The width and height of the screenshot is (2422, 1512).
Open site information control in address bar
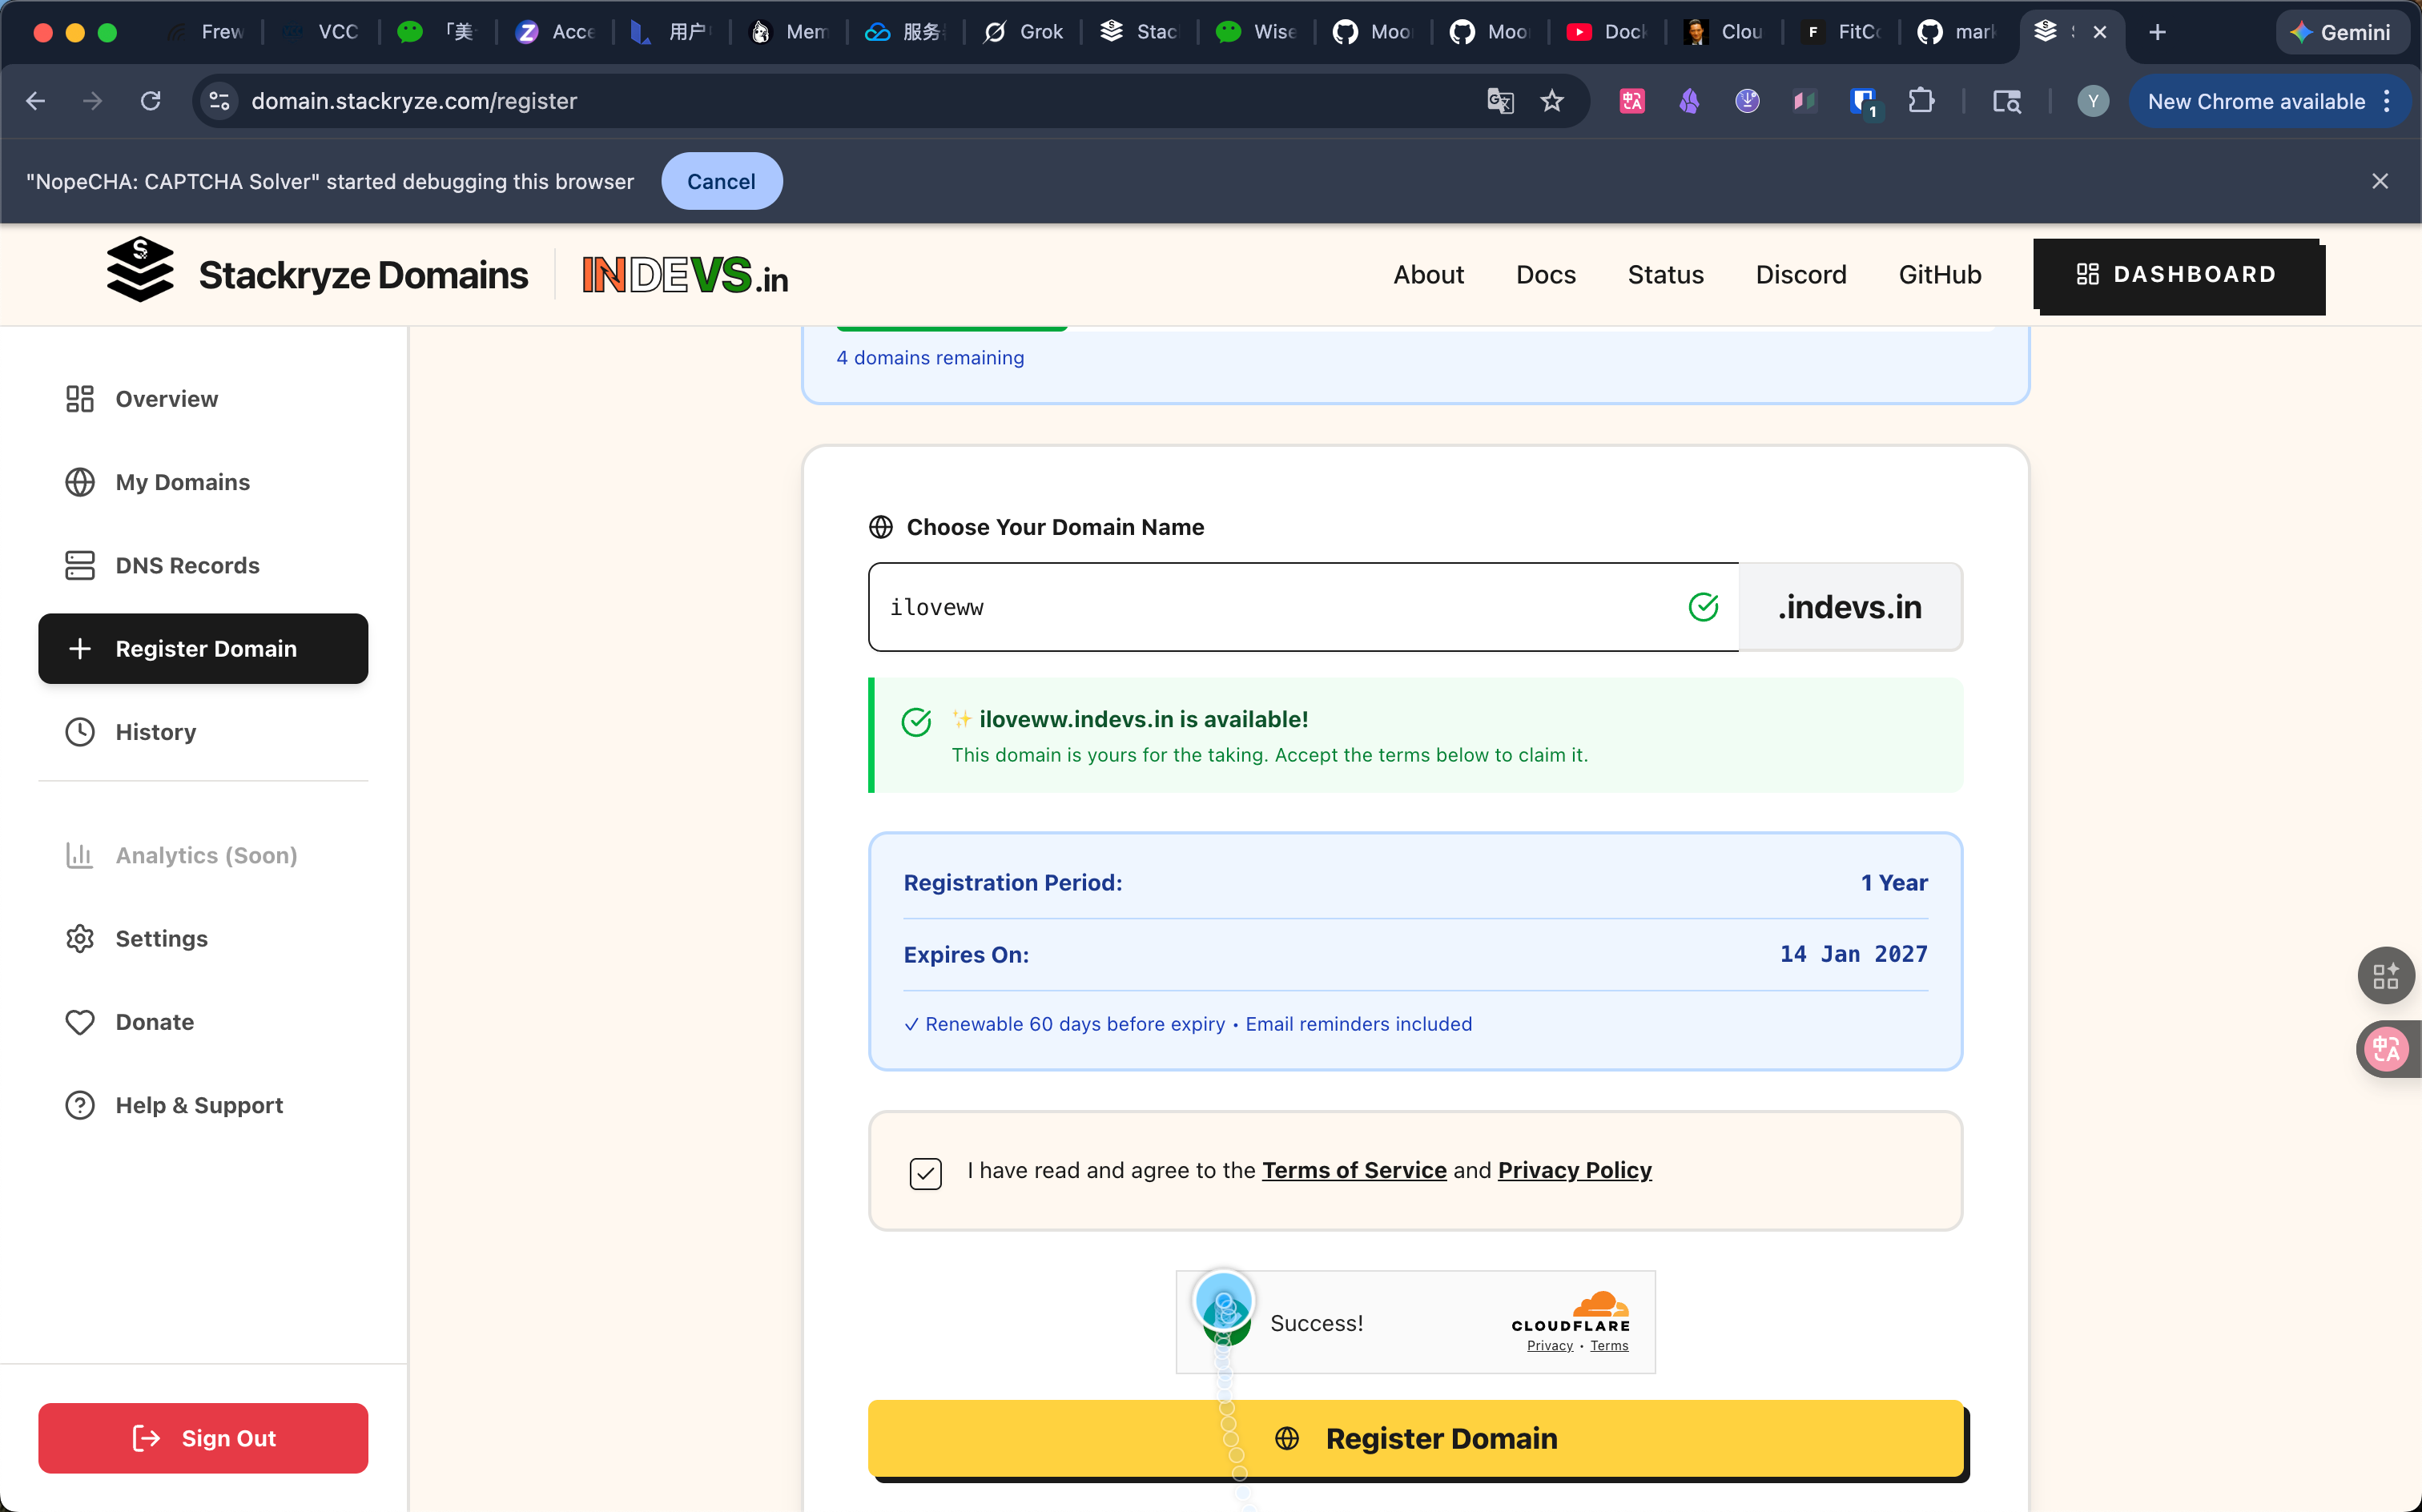(x=220, y=101)
